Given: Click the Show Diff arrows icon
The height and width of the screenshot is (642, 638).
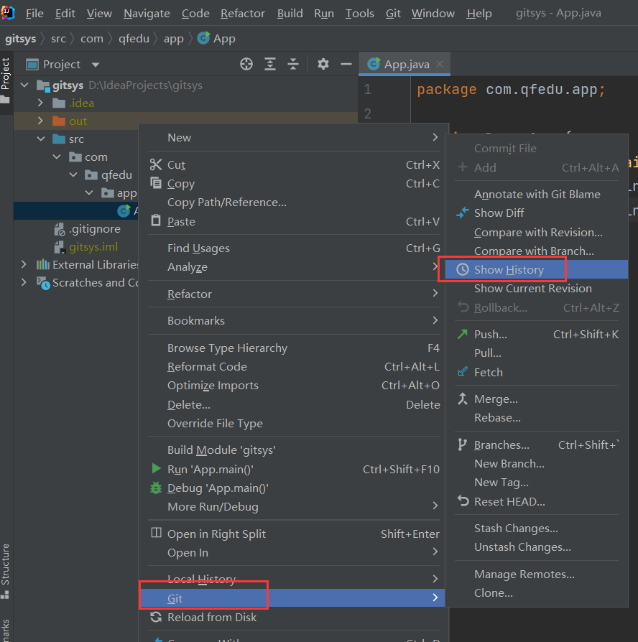Looking at the screenshot, I should pyautogui.click(x=463, y=213).
